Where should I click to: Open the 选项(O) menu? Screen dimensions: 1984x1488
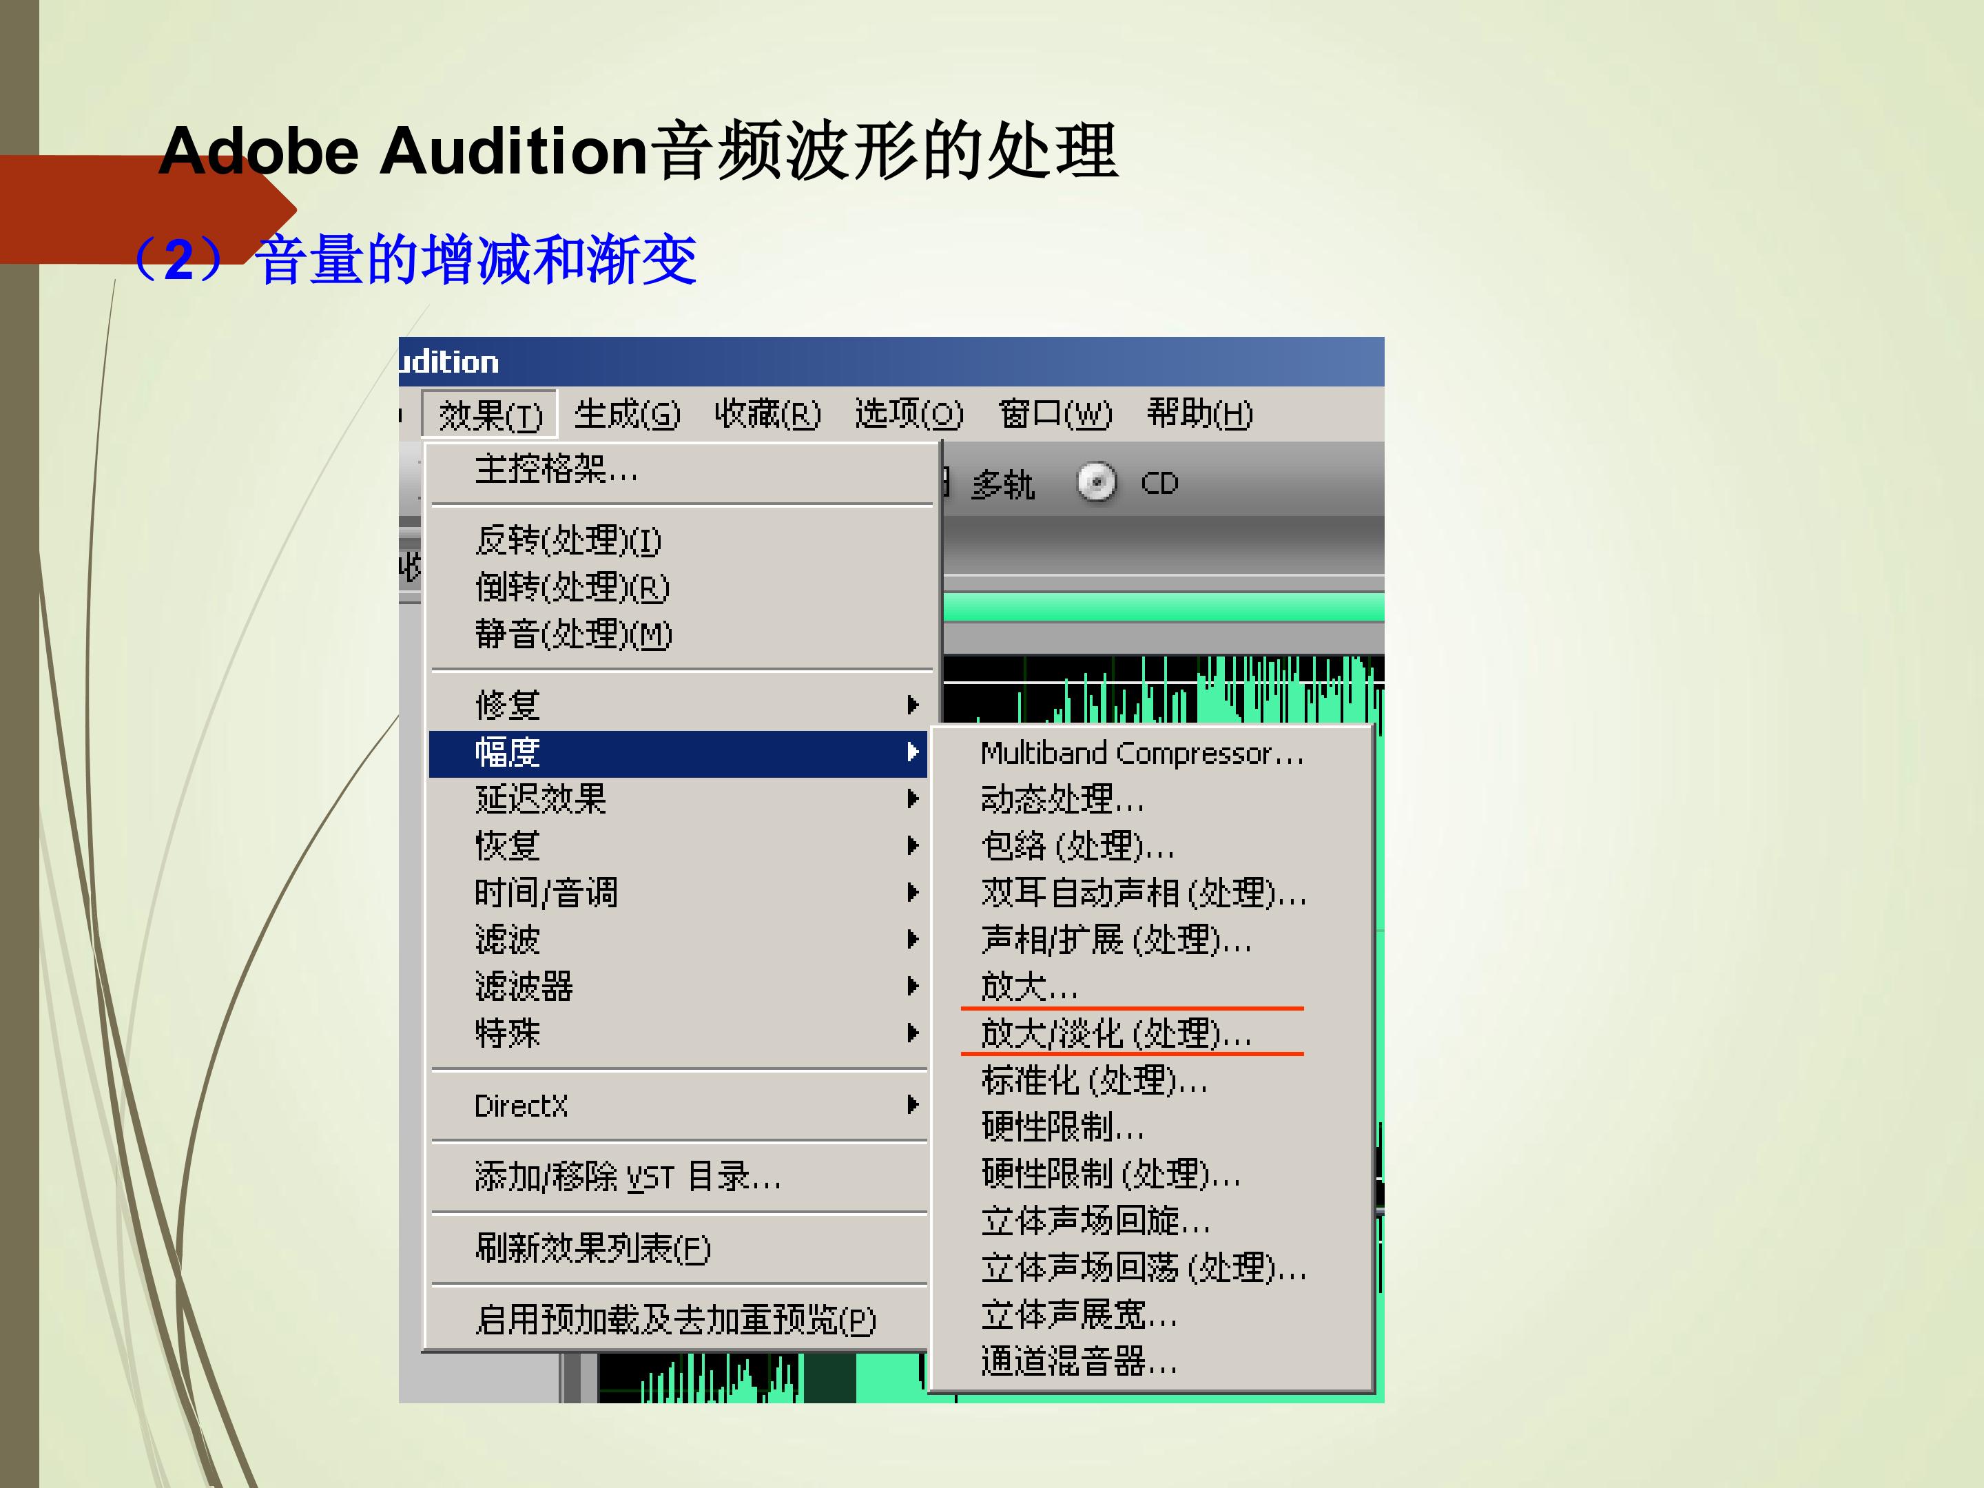[909, 415]
